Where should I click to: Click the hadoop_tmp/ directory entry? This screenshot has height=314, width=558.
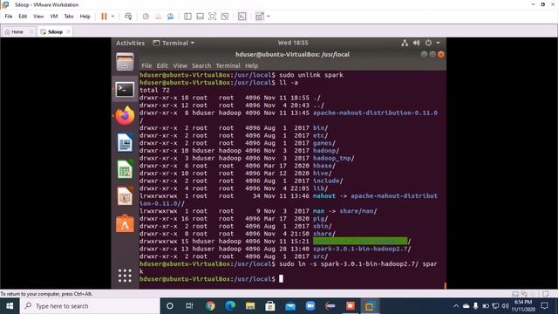[333, 158]
